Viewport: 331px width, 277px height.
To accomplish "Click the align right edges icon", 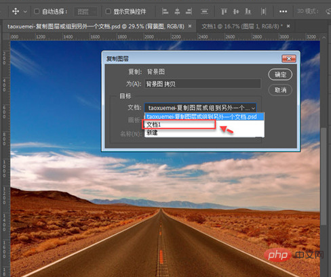I will pyautogui.click(x=189, y=12).
